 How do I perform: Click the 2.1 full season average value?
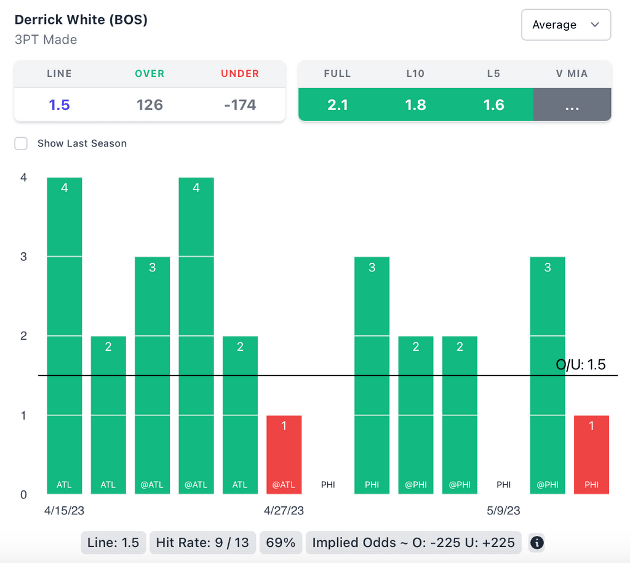(x=337, y=105)
